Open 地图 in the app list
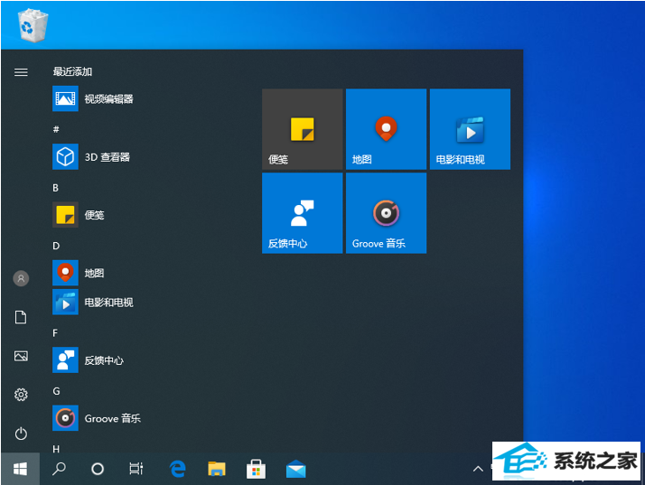Image resolution: width=645 pixels, height=485 pixels. (79, 273)
